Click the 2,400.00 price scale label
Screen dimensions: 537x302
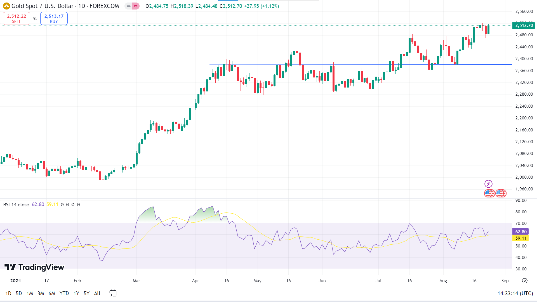[524, 59]
